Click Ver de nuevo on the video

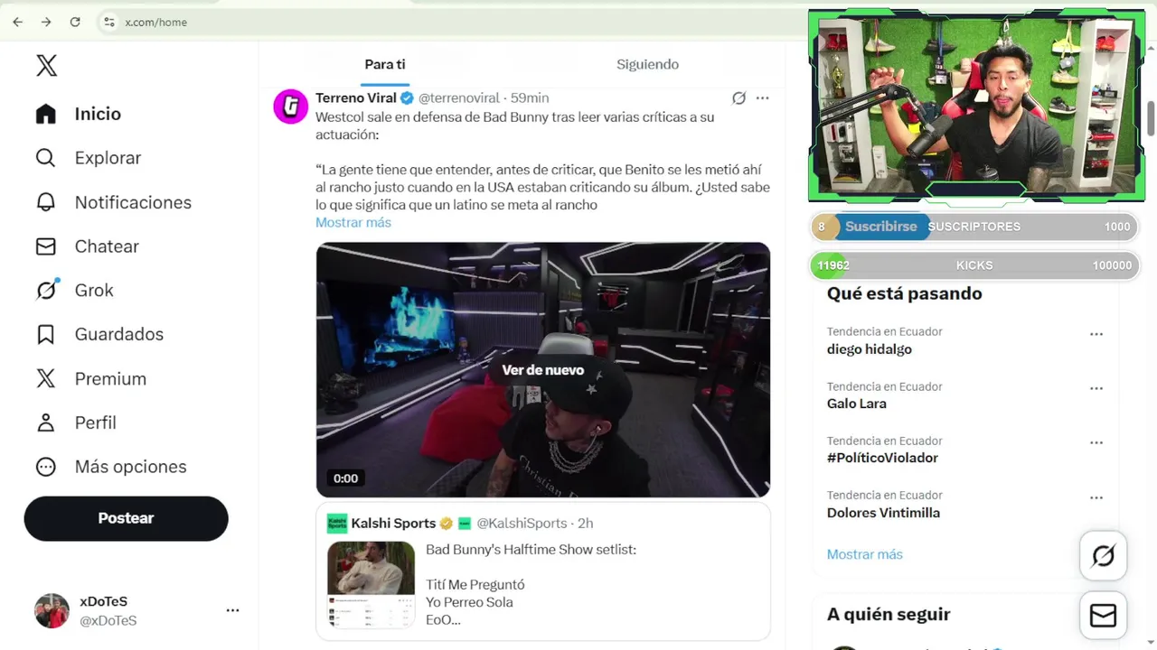(543, 370)
